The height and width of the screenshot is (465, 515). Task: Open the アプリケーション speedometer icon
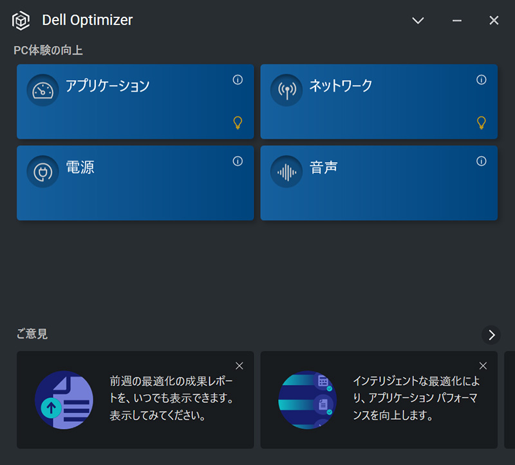[42, 90]
